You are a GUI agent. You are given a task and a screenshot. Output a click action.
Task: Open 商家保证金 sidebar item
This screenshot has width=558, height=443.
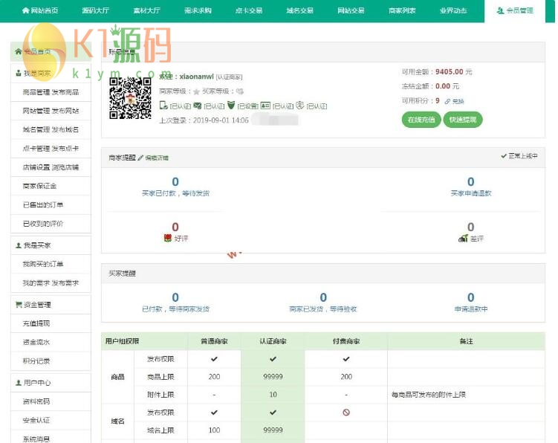39,186
